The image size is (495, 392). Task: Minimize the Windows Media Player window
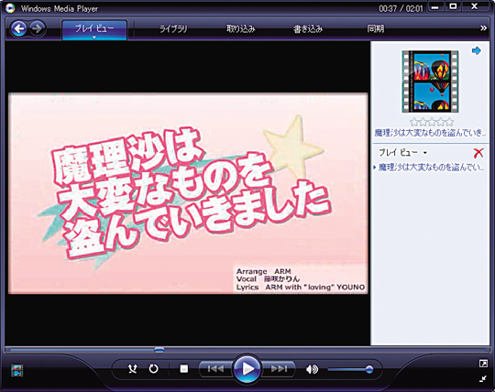click(x=435, y=7)
